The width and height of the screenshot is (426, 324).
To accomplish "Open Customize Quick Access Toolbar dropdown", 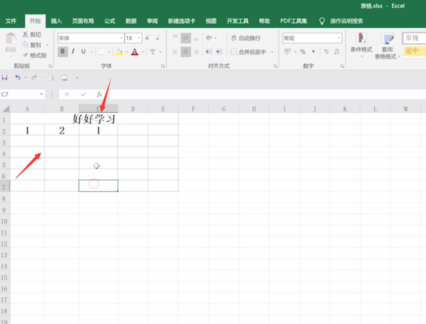I will (x=77, y=78).
